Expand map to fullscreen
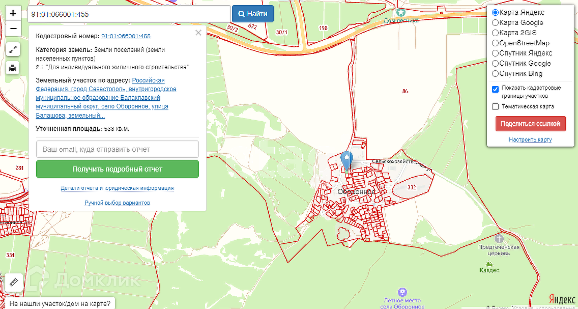 coord(13,49)
